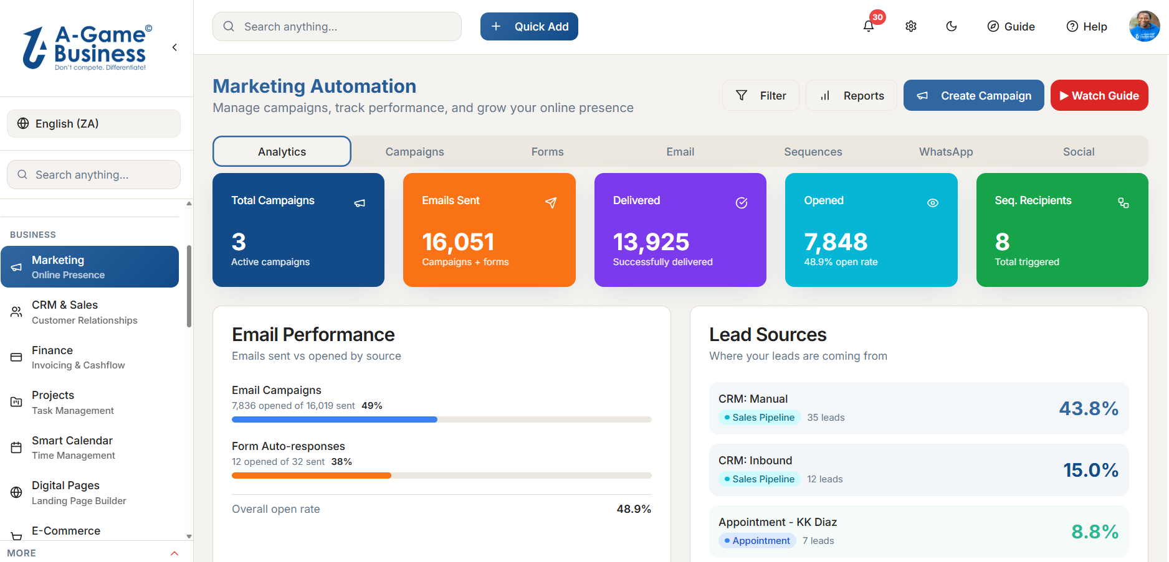This screenshot has width=1169, height=562.
Task: Click the Quick Add button
Action: tap(529, 27)
